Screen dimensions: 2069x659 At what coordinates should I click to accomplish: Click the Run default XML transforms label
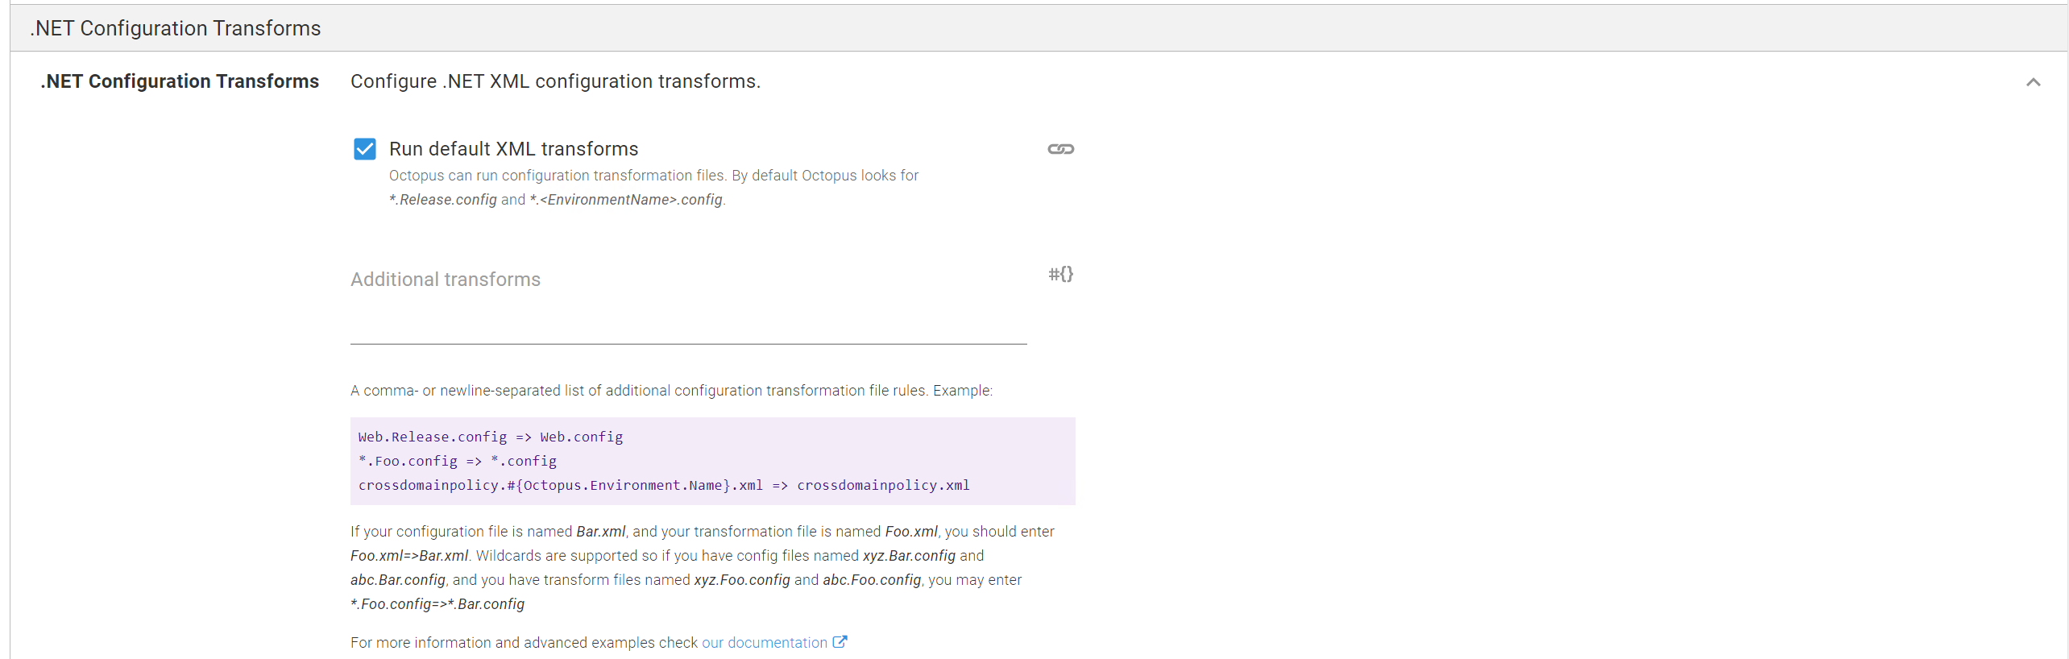pos(513,149)
